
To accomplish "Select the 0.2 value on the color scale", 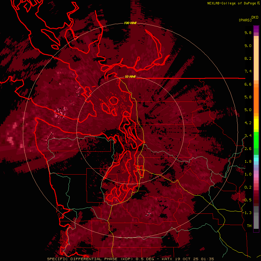I will pos(248,187).
